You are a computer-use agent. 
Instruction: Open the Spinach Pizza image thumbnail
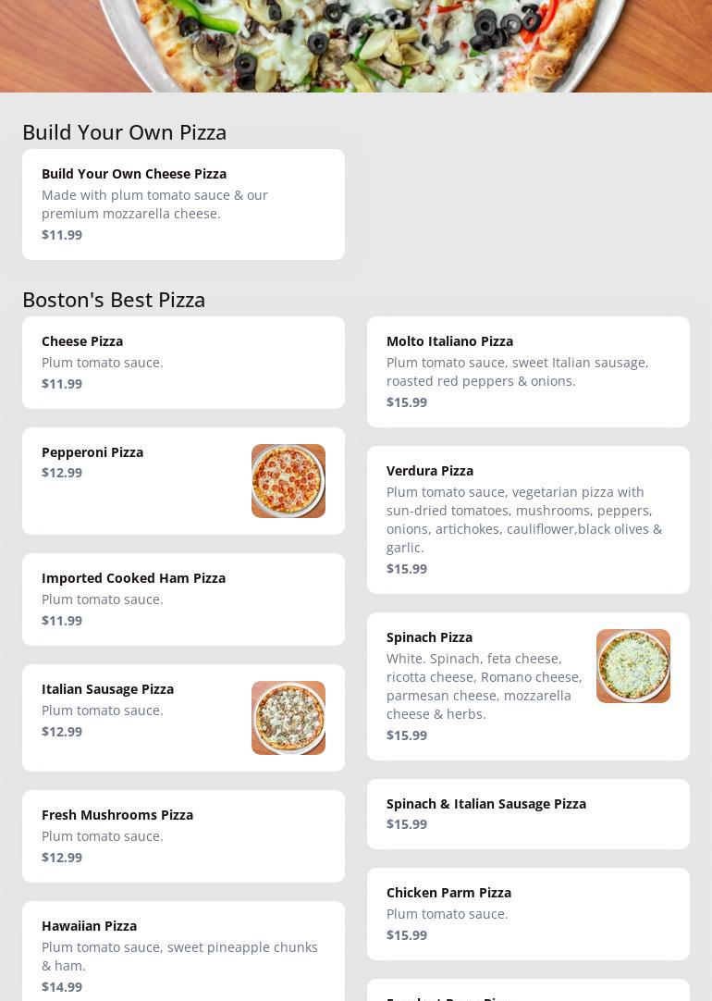point(633,666)
